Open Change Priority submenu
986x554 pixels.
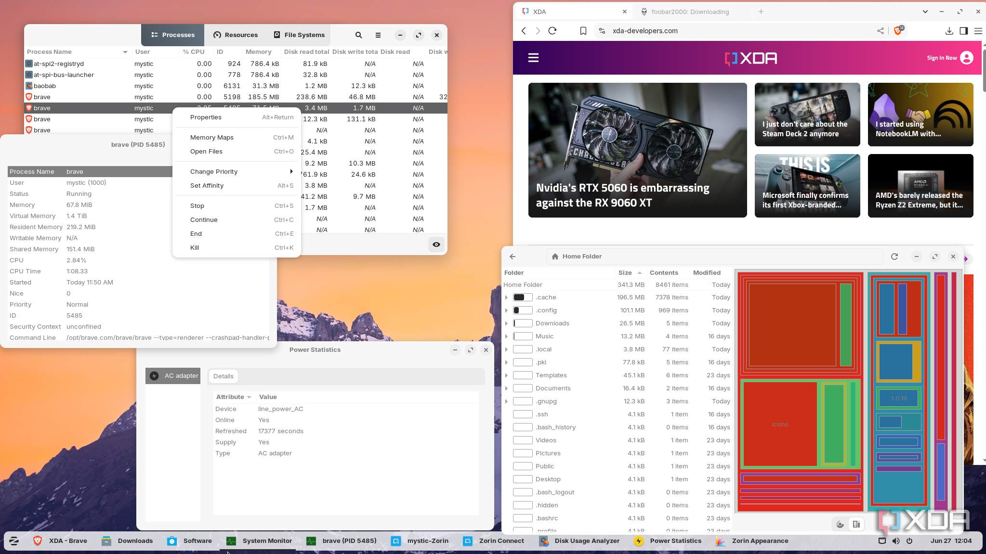click(237, 172)
